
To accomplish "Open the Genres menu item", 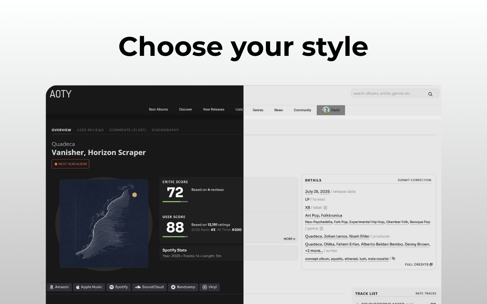I will 258,110.
